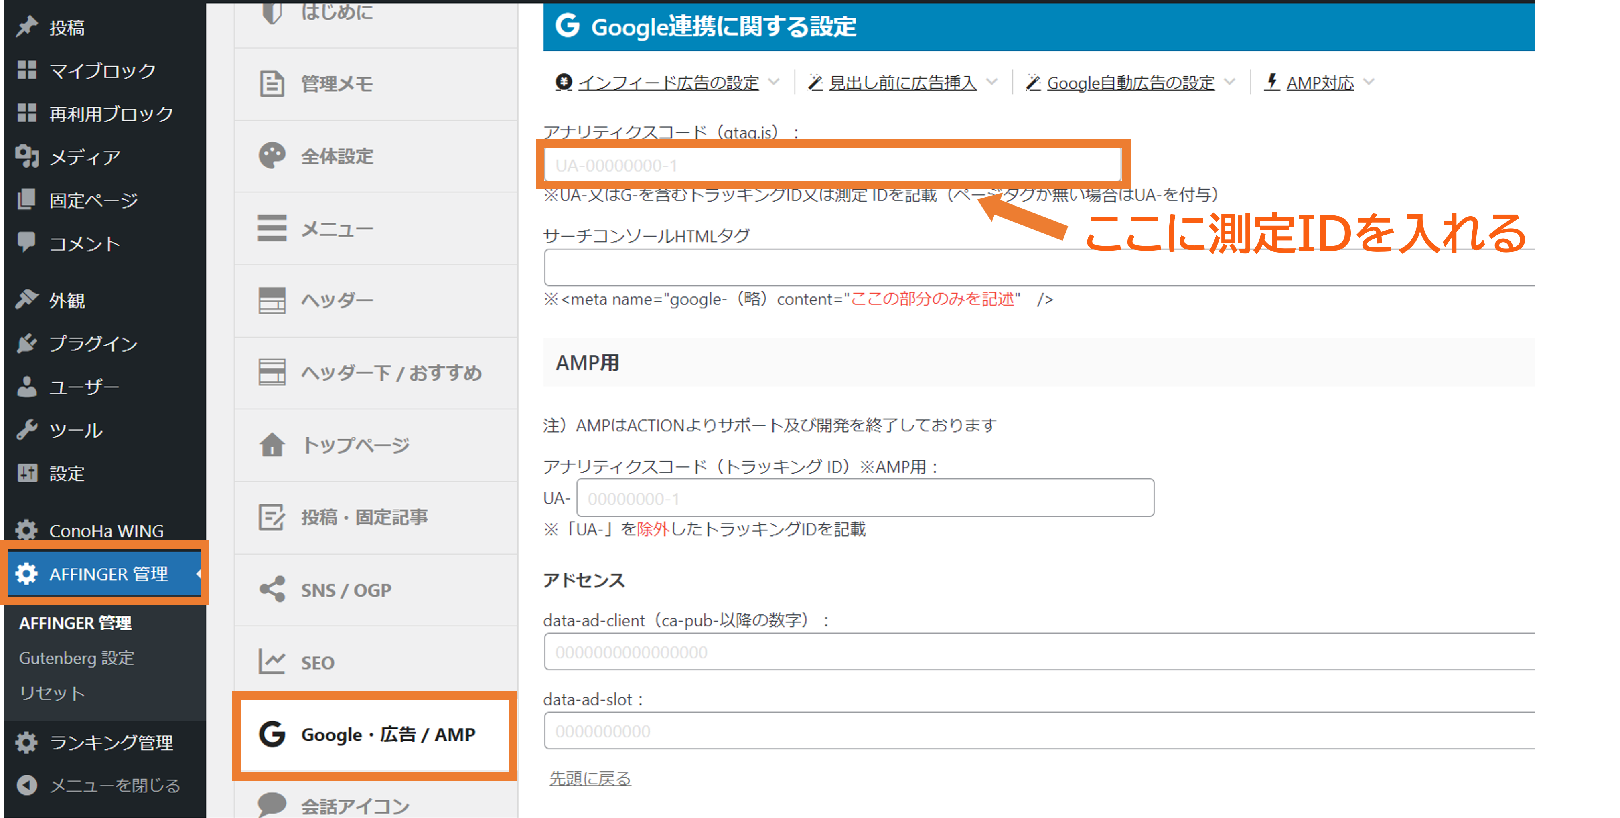
Task: Click the 全体設定 palette icon
Action: point(272,156)
